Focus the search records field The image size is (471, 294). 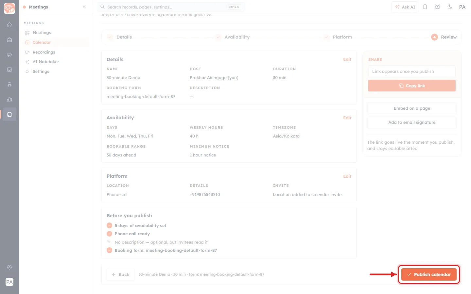pos(170,7)
